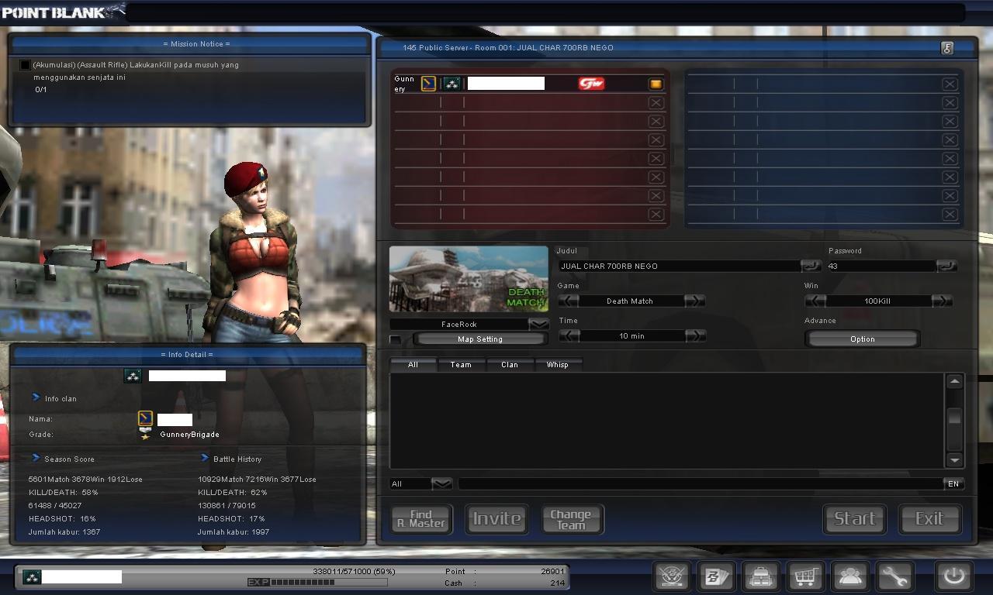Click the red GW badge icon

click(x=591, y=84)
